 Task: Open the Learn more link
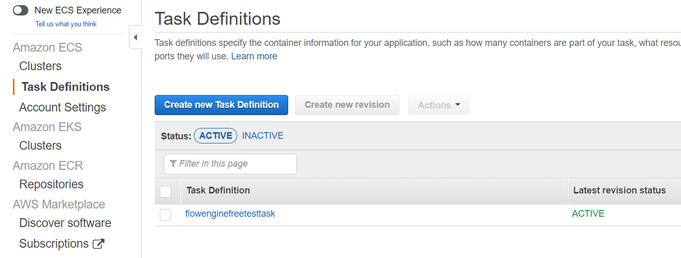(x=254, y=56)
